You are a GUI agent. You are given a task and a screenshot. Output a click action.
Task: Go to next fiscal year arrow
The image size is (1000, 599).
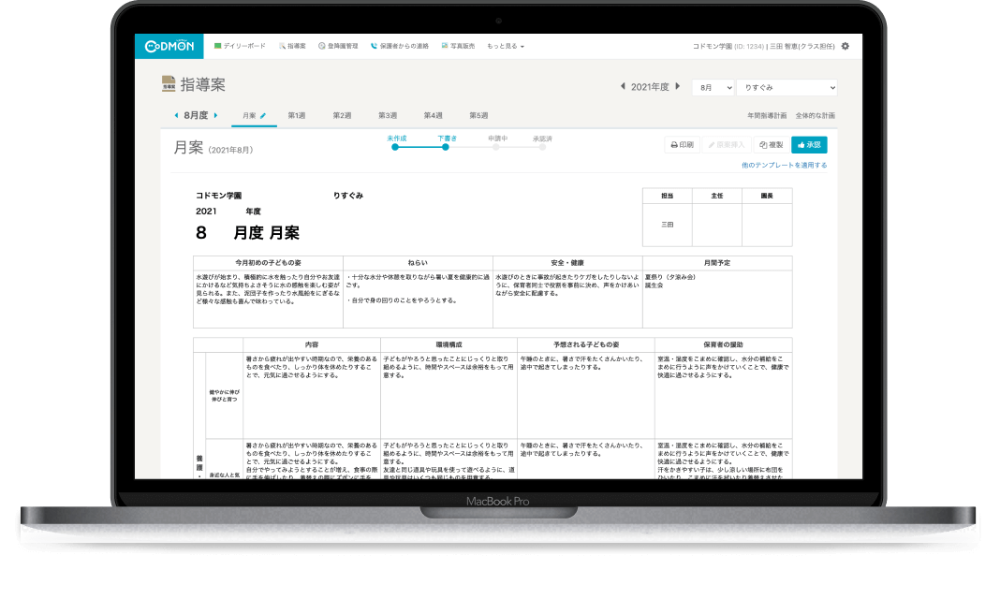click(677, 87)
